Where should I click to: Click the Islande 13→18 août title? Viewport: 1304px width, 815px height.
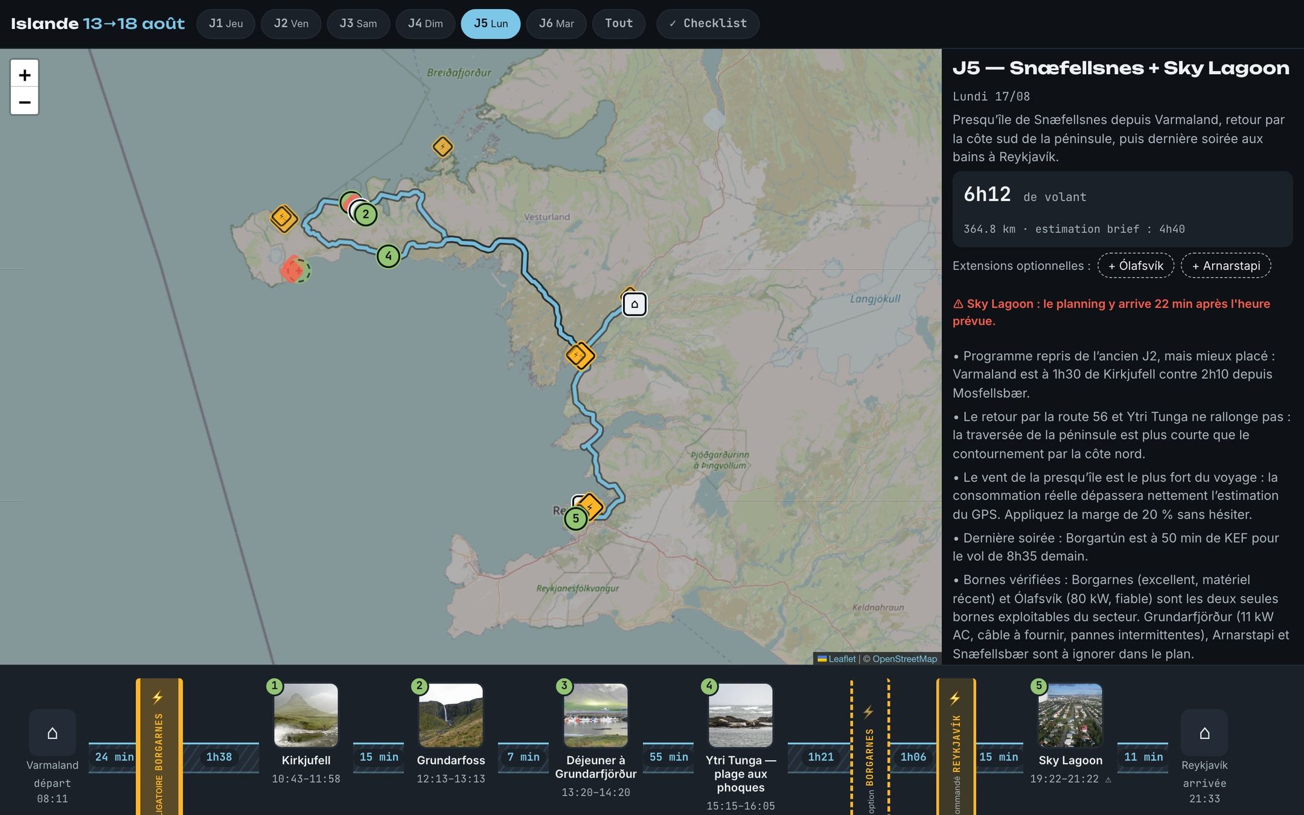pos(98,24)
